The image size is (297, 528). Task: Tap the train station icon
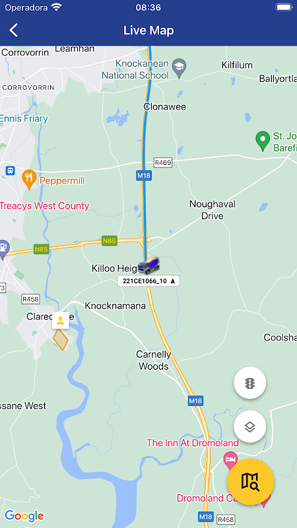click(10, 170)
